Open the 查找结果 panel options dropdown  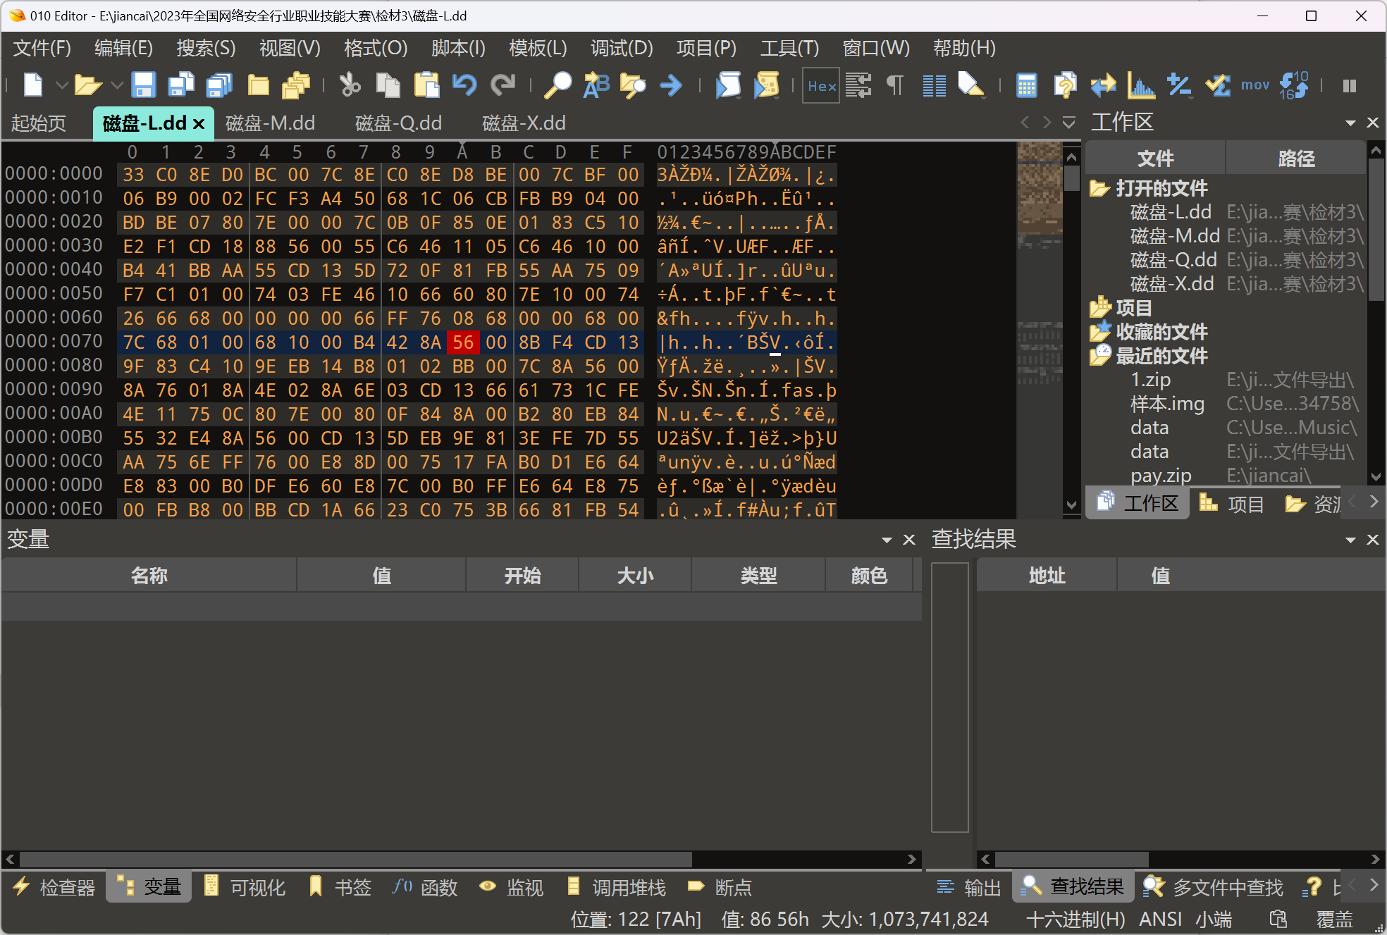click(x=1350, y=540)
